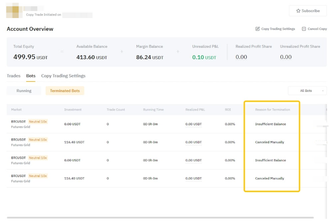Click the pencil icon beside Copy Trading Settings
The image size is (331, 222).
coord(257,29)
